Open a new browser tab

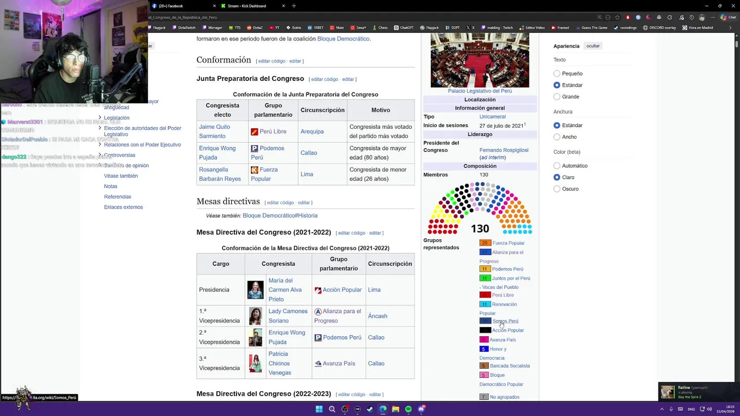pyautogui.click(x=294, y=6)
